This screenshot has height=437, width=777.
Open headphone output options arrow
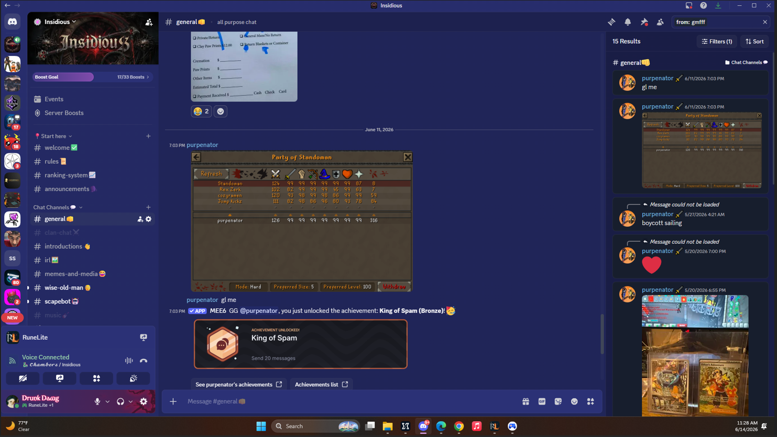click(x=130, y=401)
